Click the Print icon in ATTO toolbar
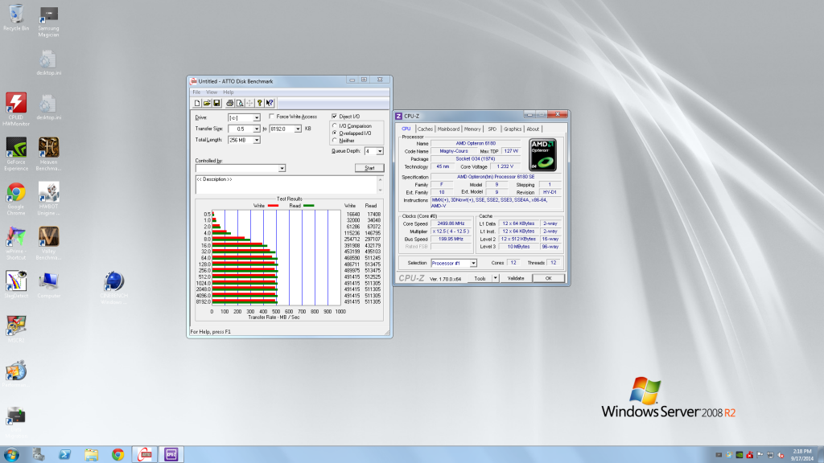 tap(229, 103)
